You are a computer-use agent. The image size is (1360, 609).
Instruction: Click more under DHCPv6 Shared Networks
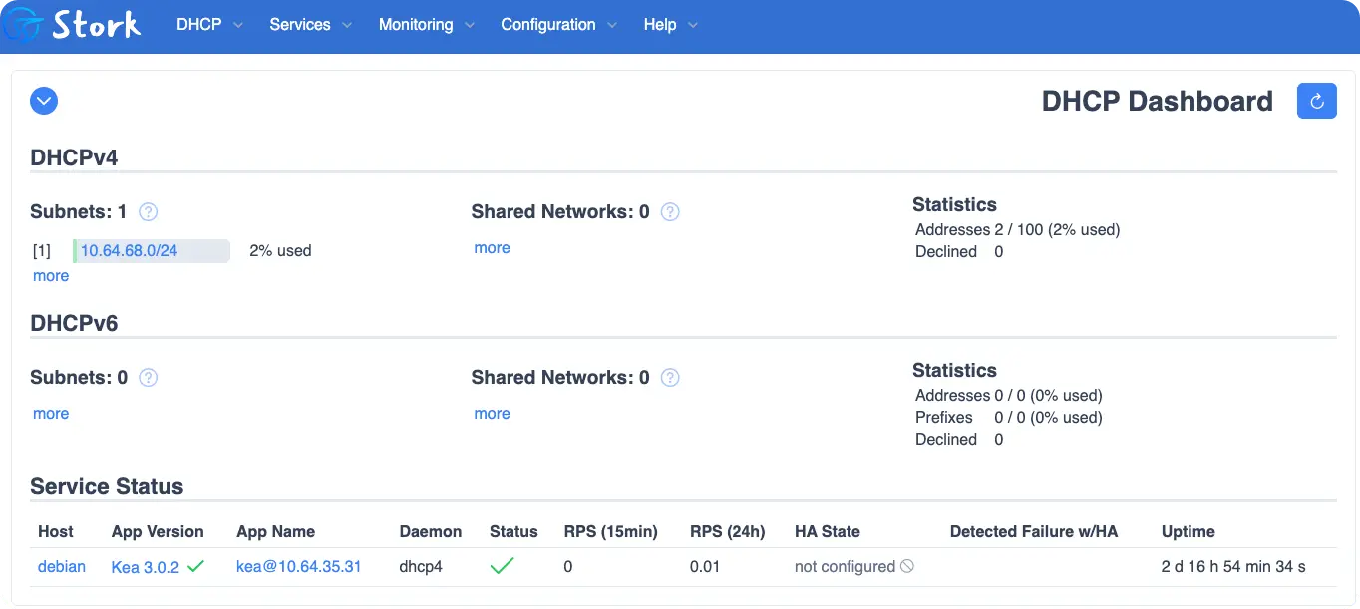(492, 414)
